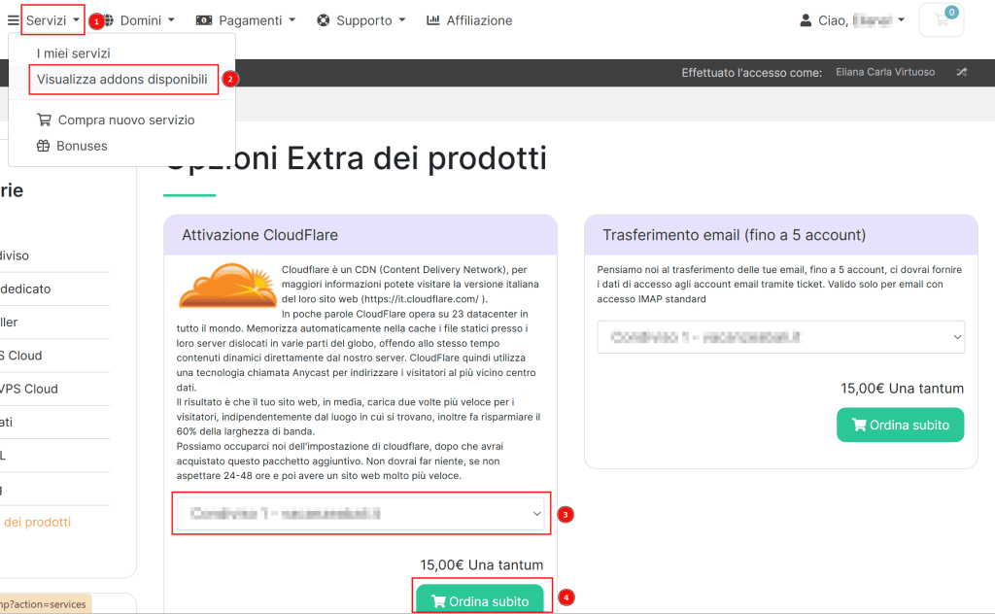This screenshot has height=614, width=995.
Task: Click '15,00€ Una tantum' price under email transfer
Action: click(903, 389)
